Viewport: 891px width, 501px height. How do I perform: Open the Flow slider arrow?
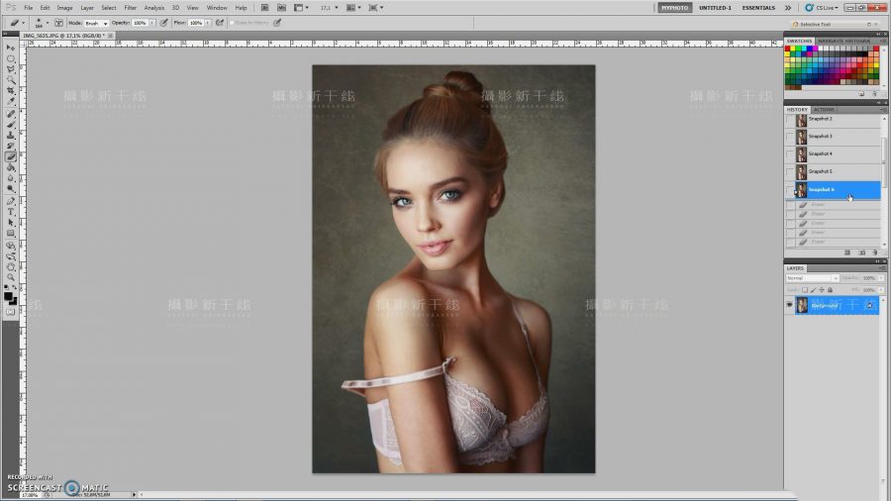click(x=208, y=23)
